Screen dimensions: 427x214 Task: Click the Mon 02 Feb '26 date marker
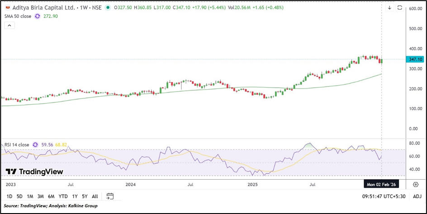(x=381, y=185)
